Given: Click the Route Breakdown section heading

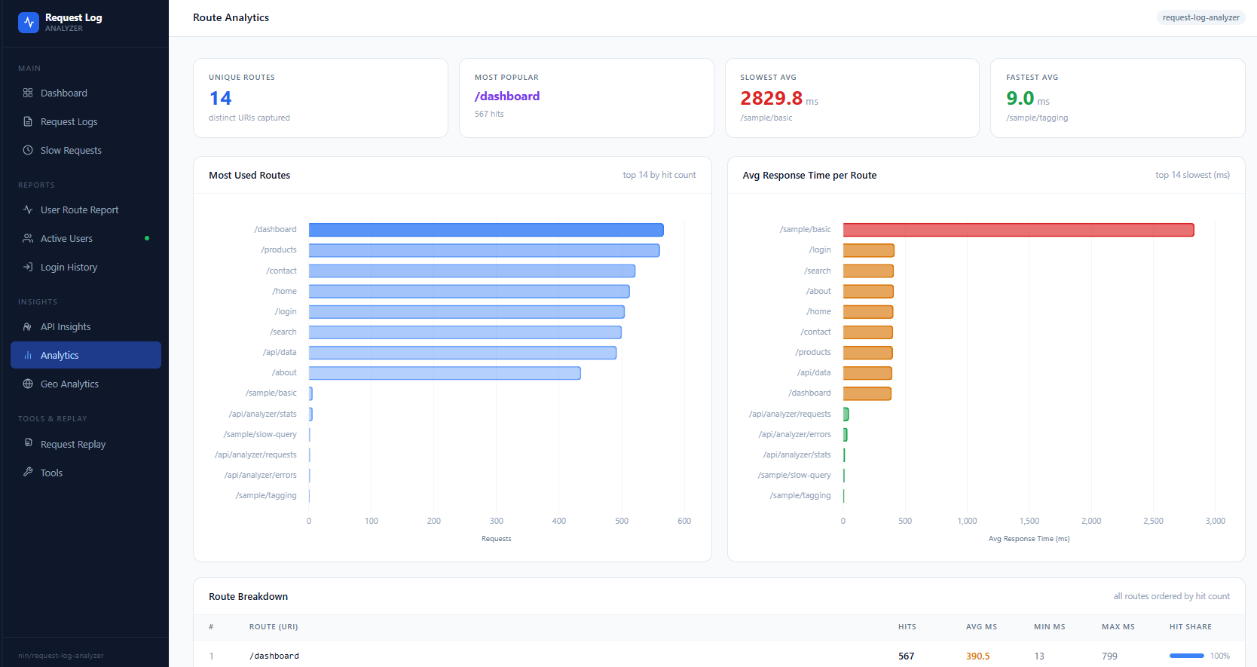Looking at the screenshot, I should tap(248, 596).
